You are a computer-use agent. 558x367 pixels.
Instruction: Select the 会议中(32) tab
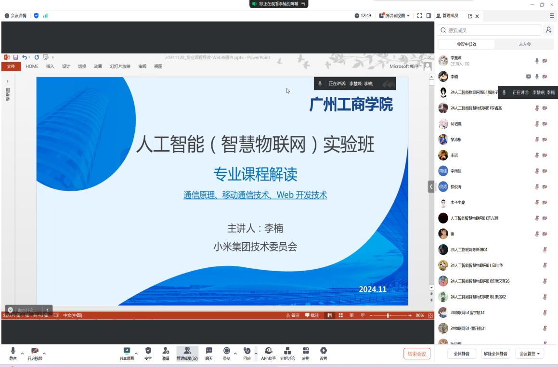[466, 44]
